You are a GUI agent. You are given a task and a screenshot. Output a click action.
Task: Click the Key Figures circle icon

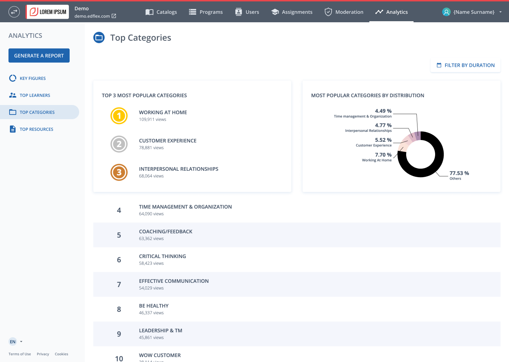[x=13, y=78]
